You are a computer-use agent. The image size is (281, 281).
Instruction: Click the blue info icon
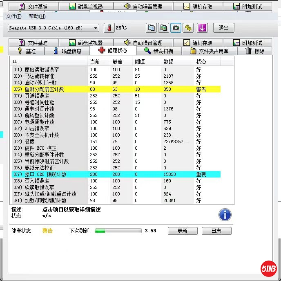[225, 214]
